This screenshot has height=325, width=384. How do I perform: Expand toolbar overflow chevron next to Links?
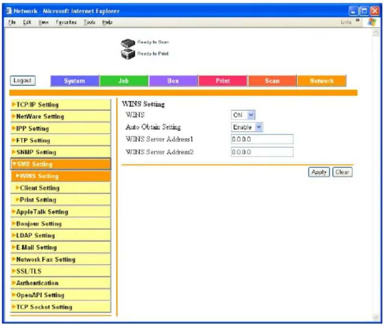pyautogui.click(x=358, y=20)
